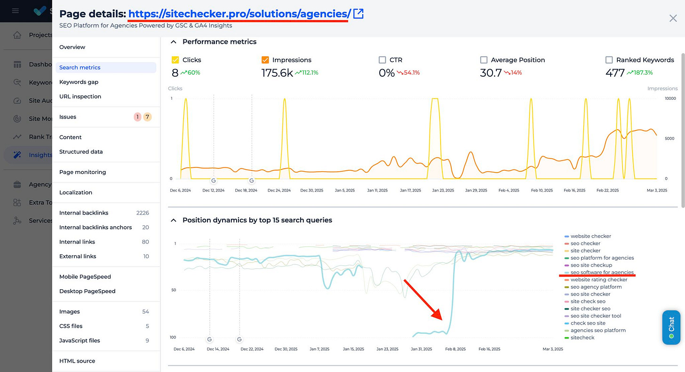Click Google marker near Dec 14 in position chart
685x372 pixels.
tap(209, 339)
